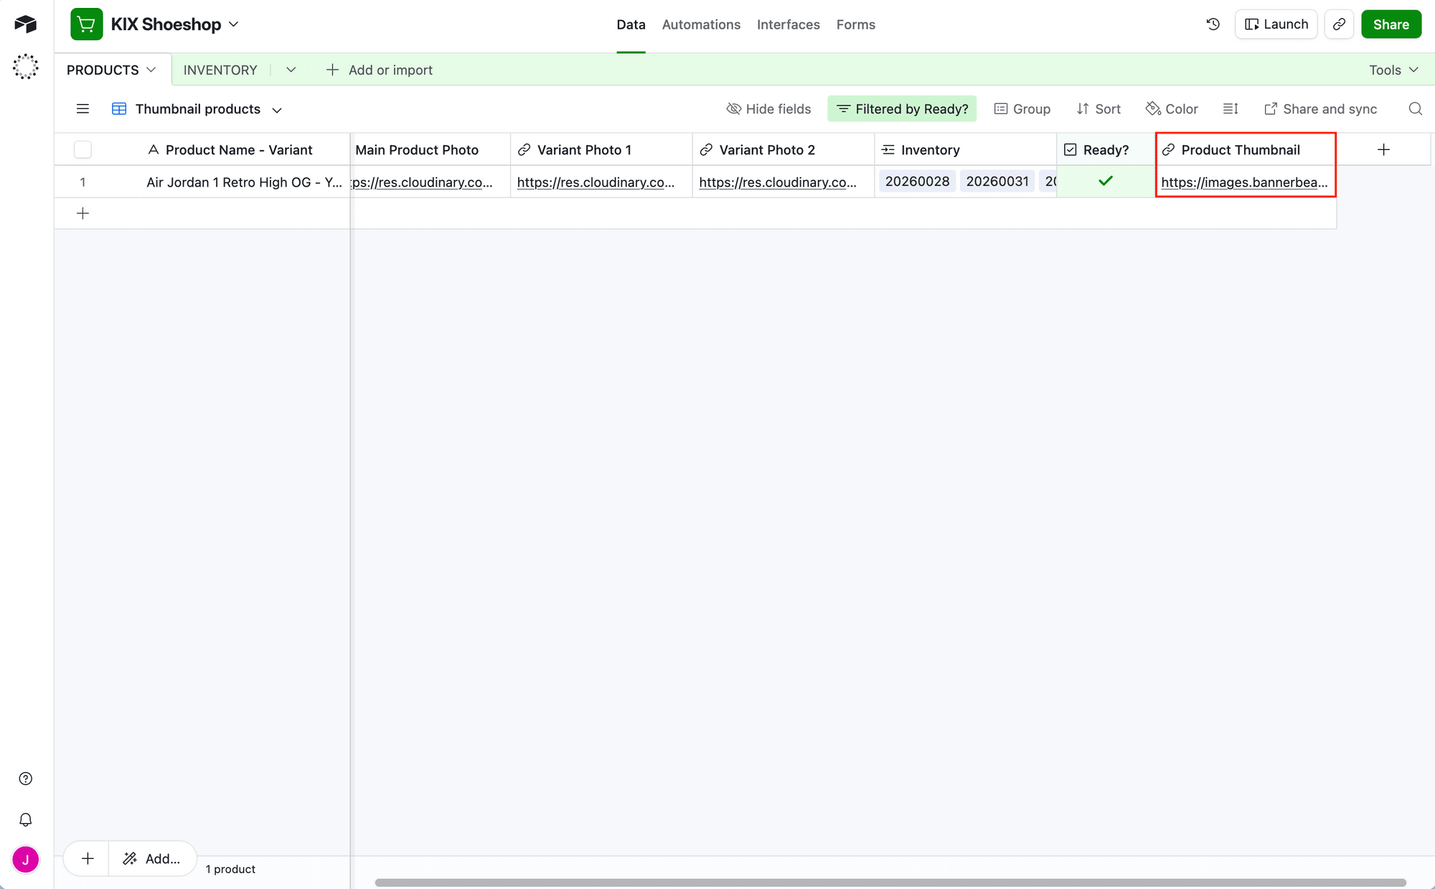Open the Tools dropdown
This screenshot has height=889, width=1435.
1392,70
